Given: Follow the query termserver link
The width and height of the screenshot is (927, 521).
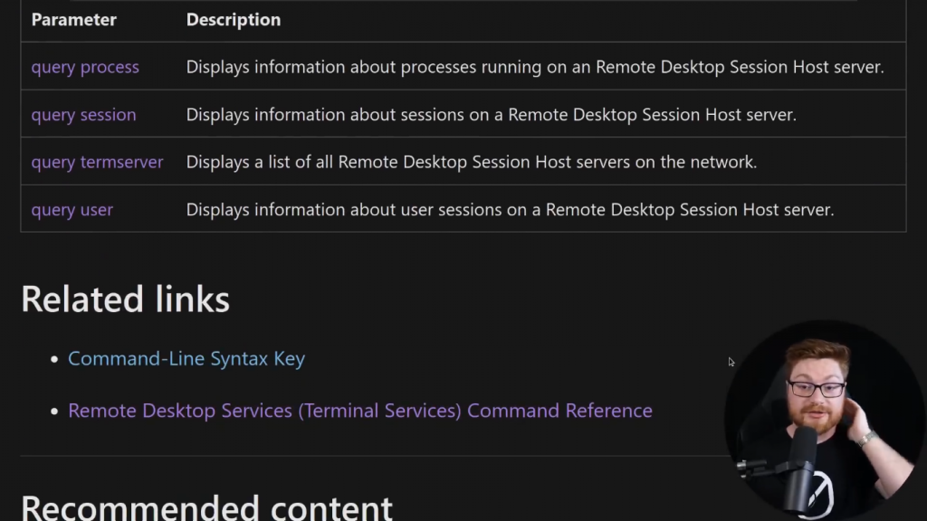Looking at the screenshot, I should (x=97, y=162).
